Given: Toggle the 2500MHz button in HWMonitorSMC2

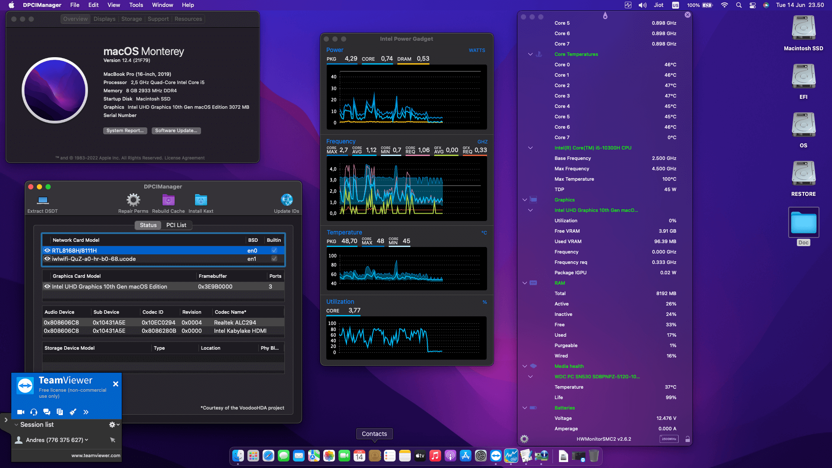Looking at the screenshot, I should point(669,439).
